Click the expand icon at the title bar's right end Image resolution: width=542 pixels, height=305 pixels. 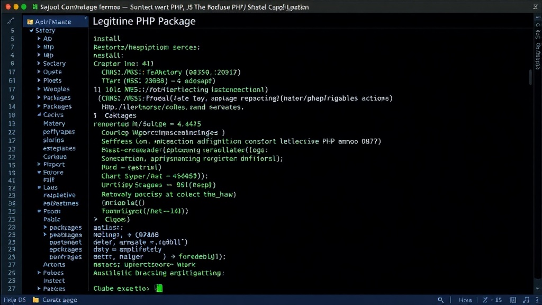pyautogui.click(x=536, y=7)
